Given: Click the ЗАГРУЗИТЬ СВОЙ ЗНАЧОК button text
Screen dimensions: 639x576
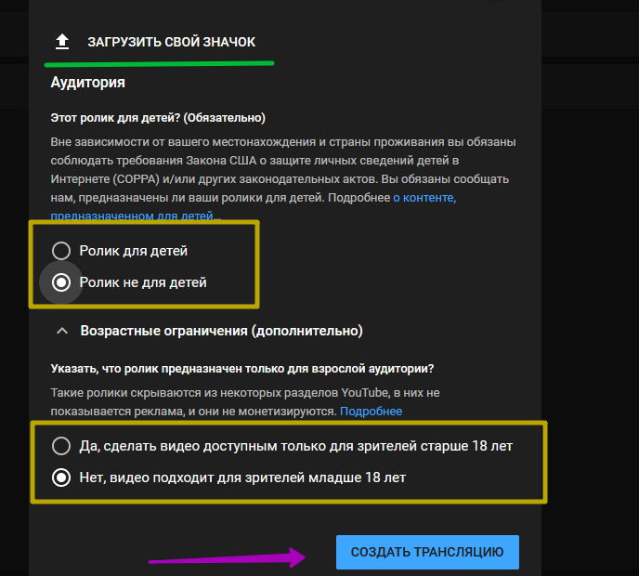Looking at the screenshot, I should 171,42.
